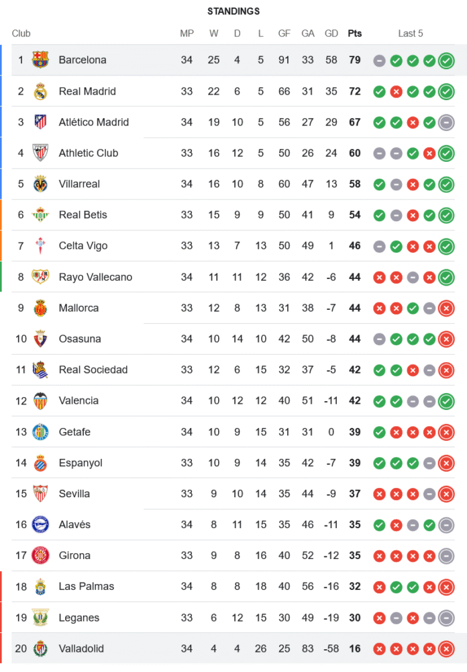467x672 pixels.
Task: Click the Atlético Madrid crest icon
Action: coord(40,122)
